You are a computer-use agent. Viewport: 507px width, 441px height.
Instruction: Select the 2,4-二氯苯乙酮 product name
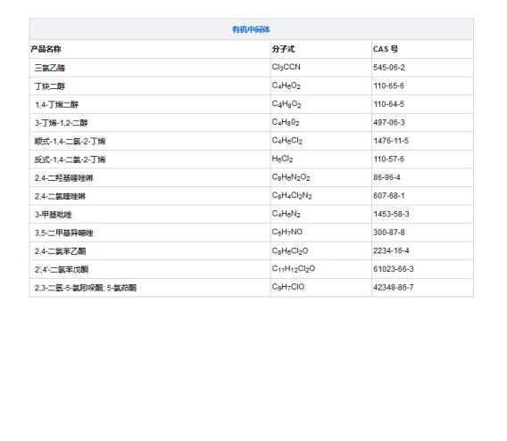tap(60, 251)
